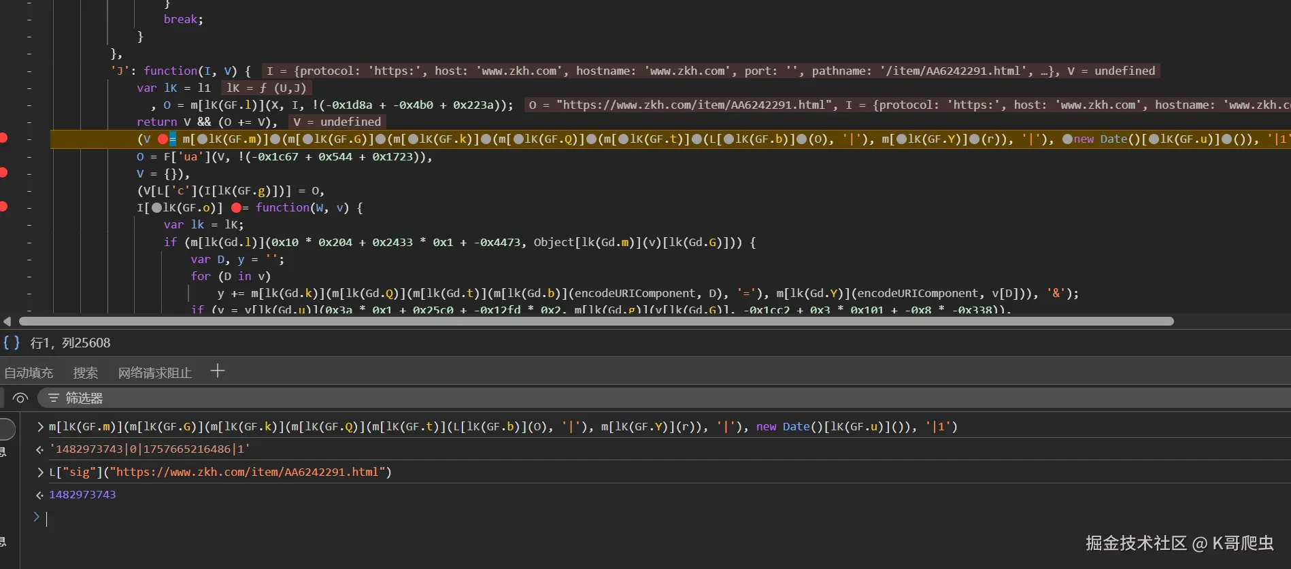This screenshot has height=569, width=1291.
Task: Click the 'var lk = lK;' code line
Action: coord(203,224)
